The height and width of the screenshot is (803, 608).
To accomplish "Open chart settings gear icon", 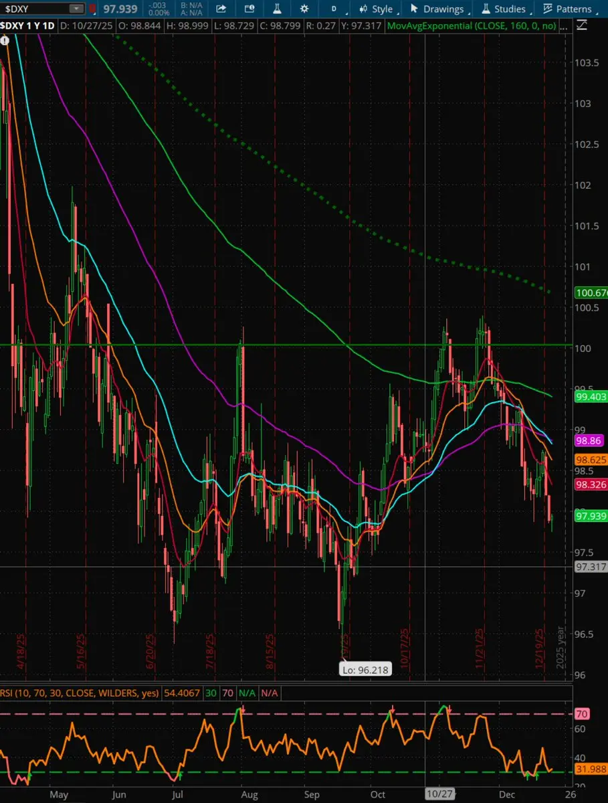I will pos(304,9).
